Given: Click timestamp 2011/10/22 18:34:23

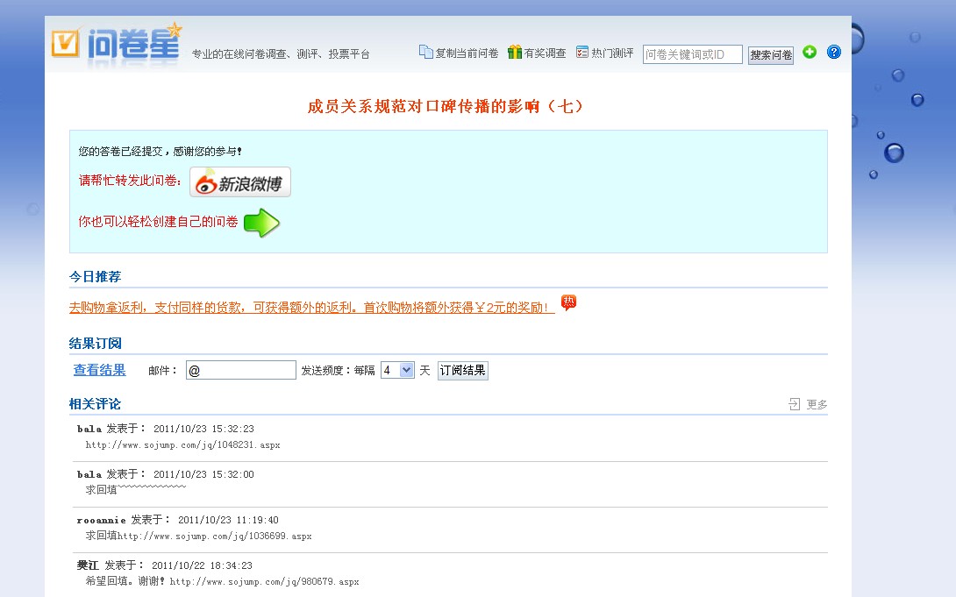Looking at the screenshot, I should tap(202, 566).
